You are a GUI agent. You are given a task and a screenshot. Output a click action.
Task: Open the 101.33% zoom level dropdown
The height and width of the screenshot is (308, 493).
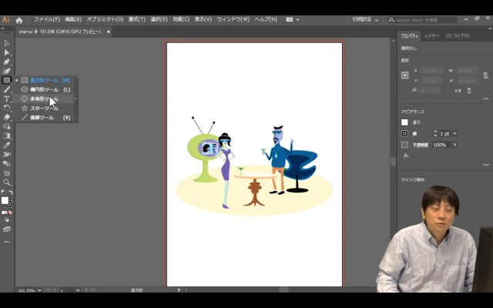(x=39, y=290)
